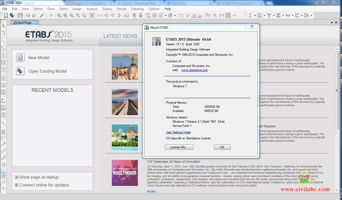Set 3-d view in toolbar
This screenshot has width=342, height=200.
click(x=100, y=16)
